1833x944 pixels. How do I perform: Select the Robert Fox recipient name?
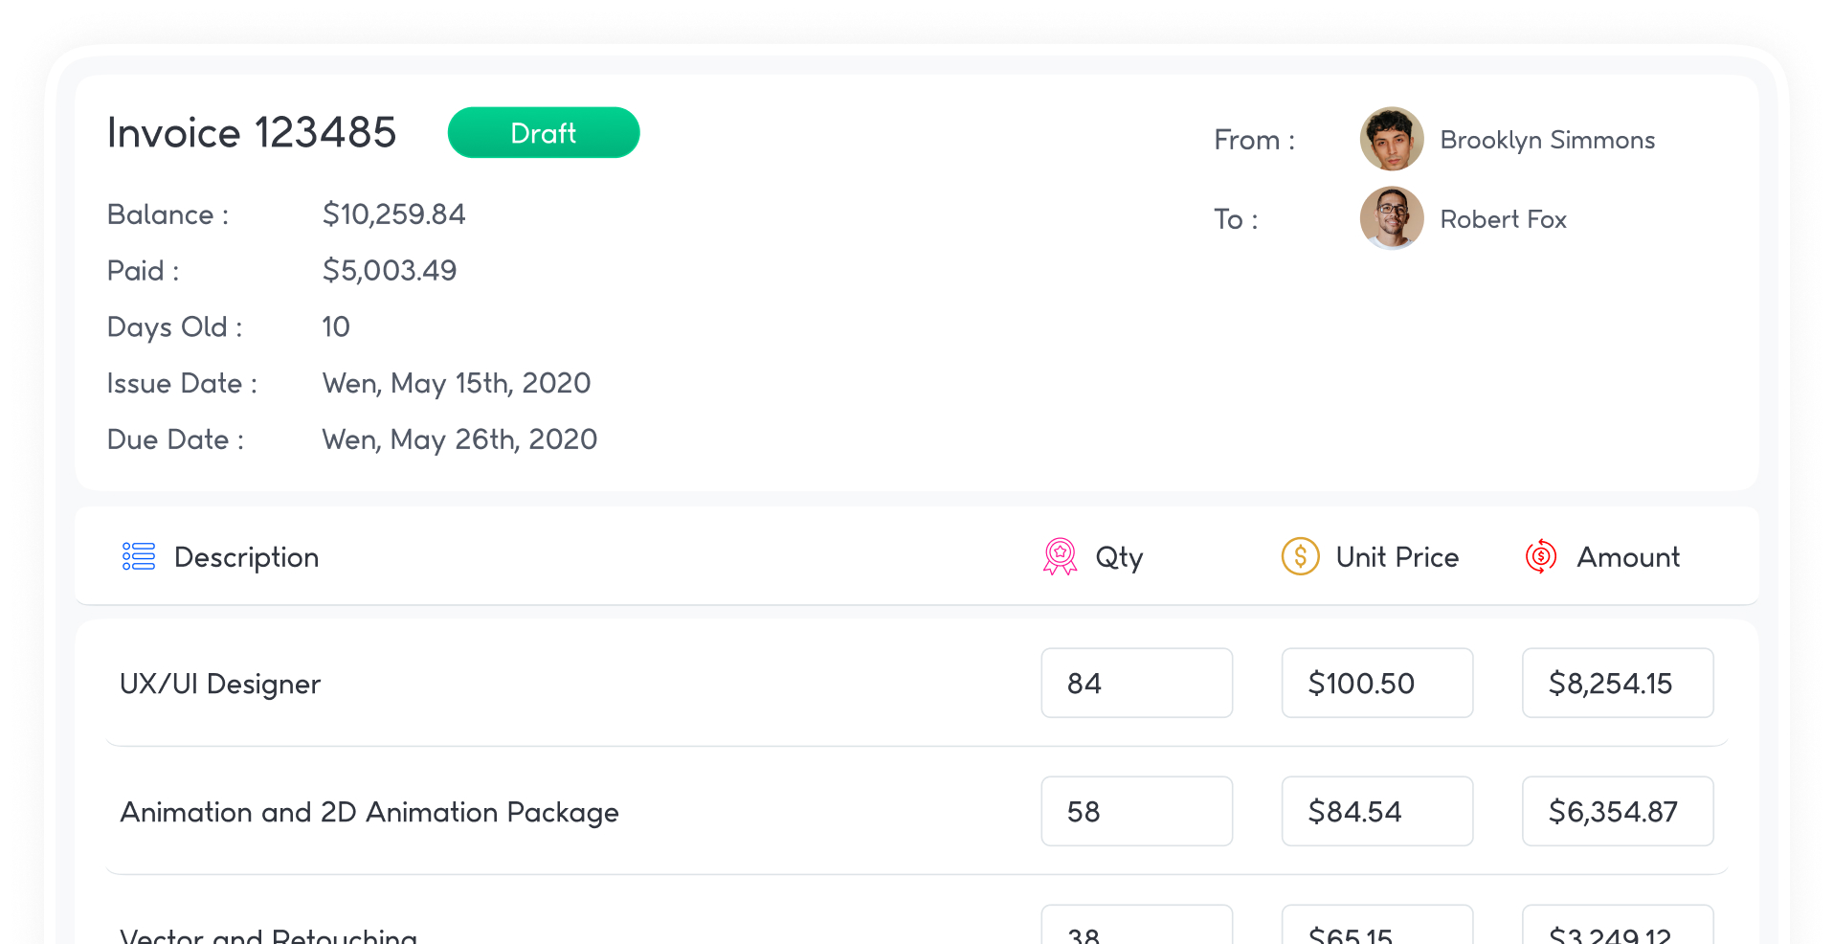pos(1503,219)
